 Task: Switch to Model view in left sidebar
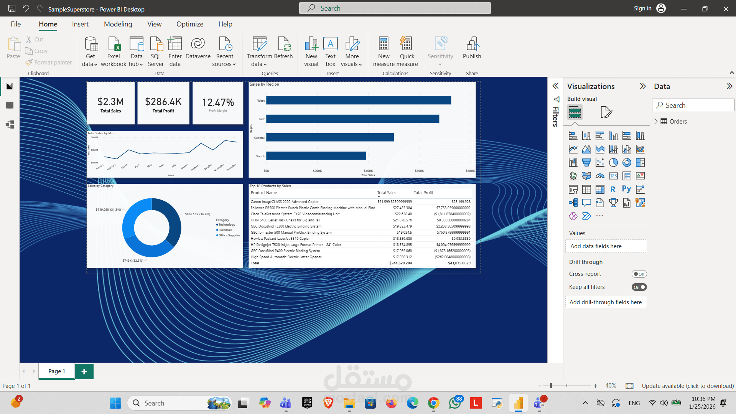tap(10, 124)
